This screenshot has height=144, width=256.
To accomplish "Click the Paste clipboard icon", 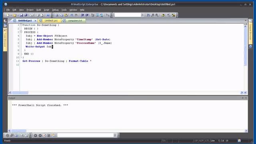I will (66, 15).
